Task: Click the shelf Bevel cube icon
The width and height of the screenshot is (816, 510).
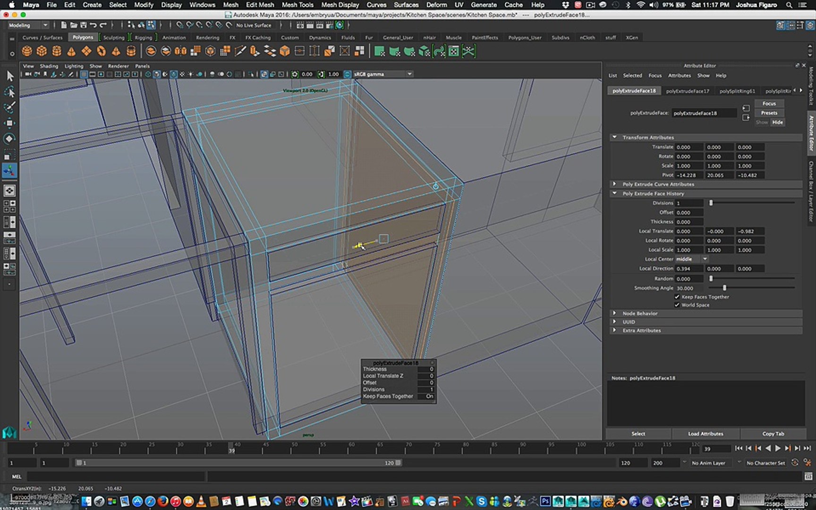Action: [x=285, y=51]
